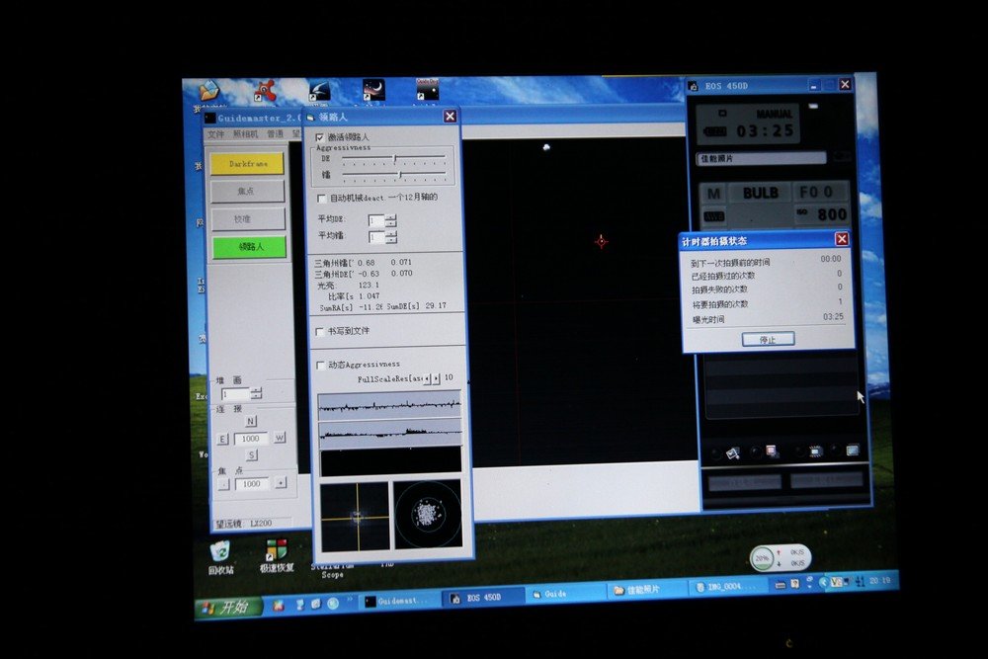Click the FullScaleRes left arrow
The width and height of the screenshot is (988, 659).
point(427,378)
